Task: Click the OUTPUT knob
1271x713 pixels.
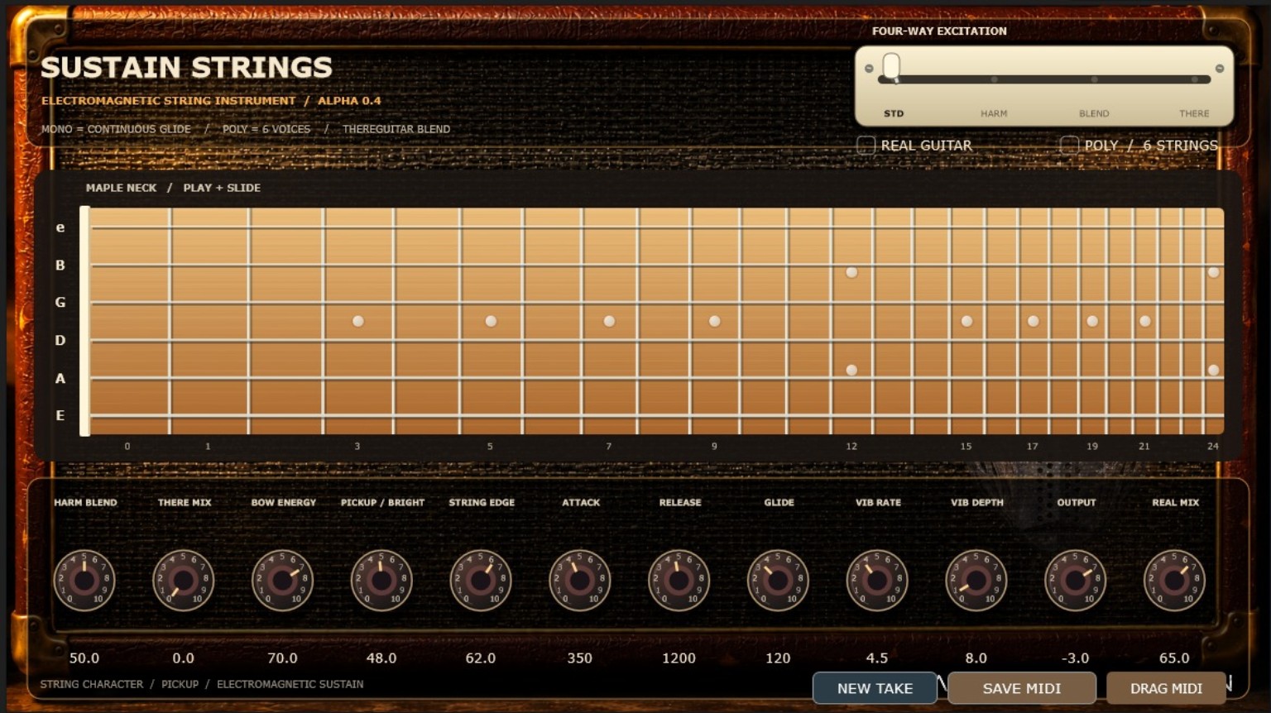Action: pos(1075,580)
